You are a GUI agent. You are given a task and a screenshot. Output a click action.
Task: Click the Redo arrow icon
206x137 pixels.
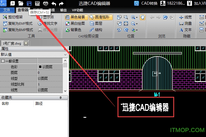(62, 3)
